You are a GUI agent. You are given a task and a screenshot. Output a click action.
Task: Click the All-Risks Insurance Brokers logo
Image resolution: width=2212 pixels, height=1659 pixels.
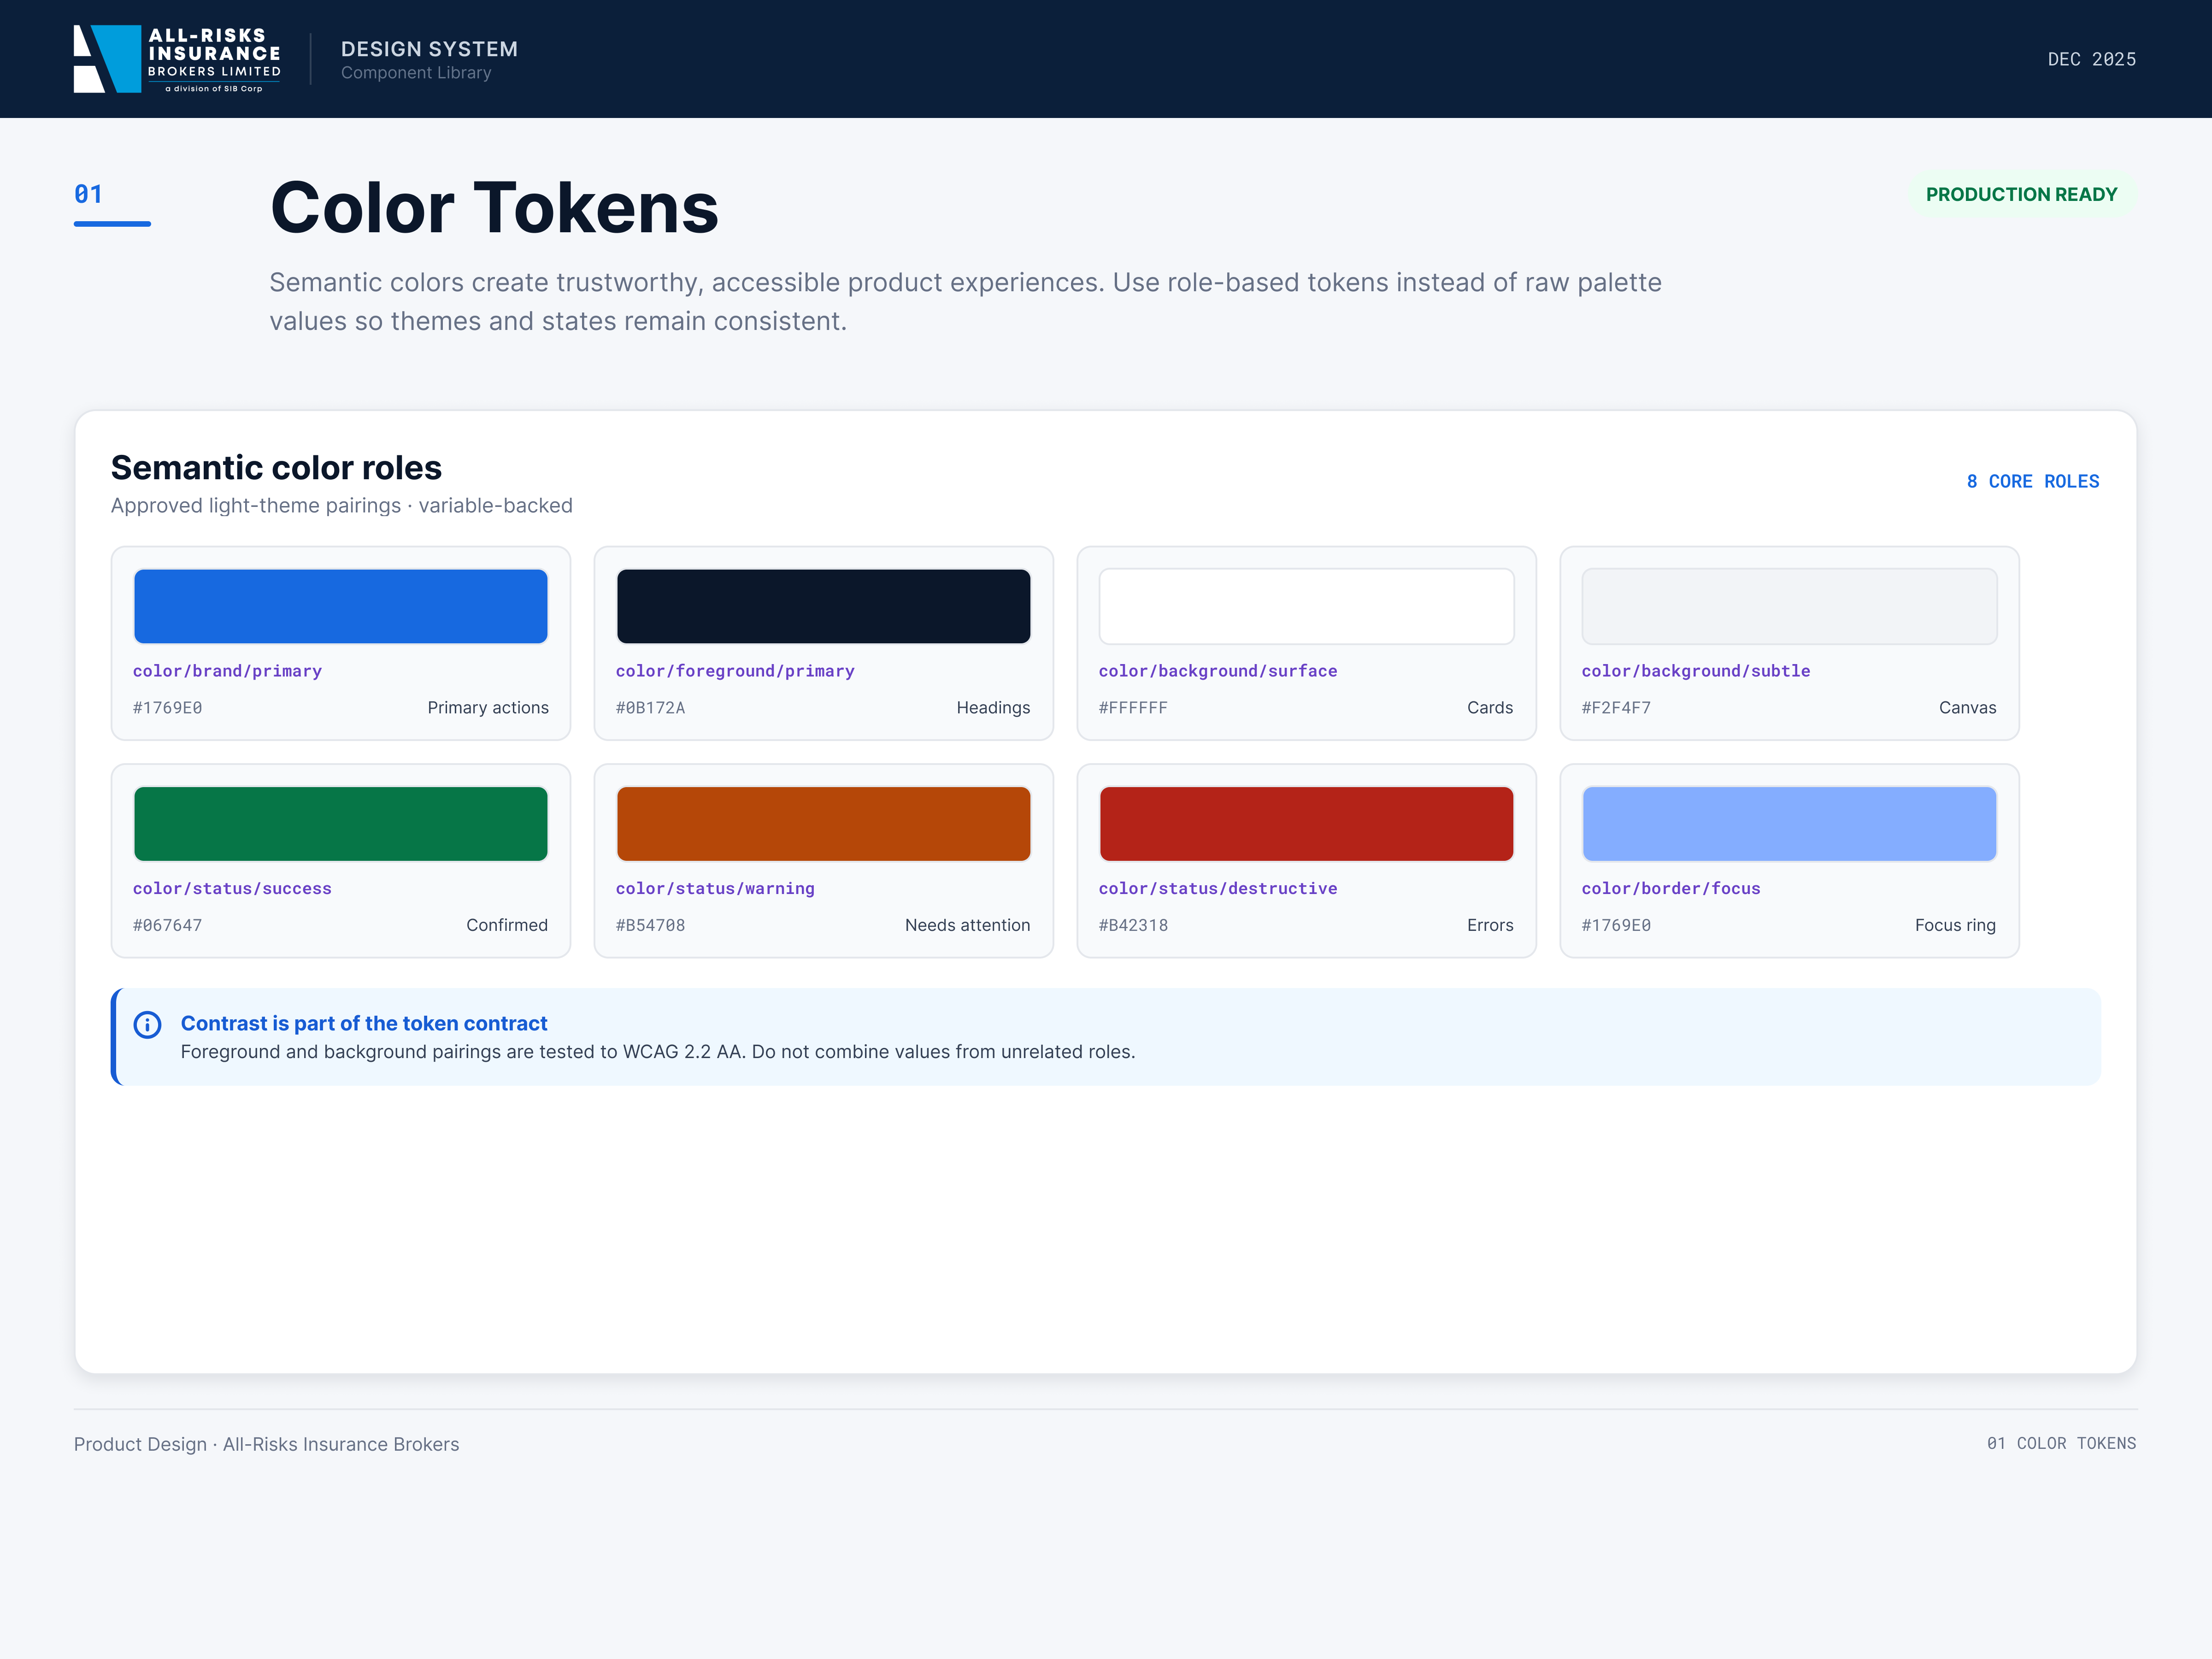[x=177, y=59]
